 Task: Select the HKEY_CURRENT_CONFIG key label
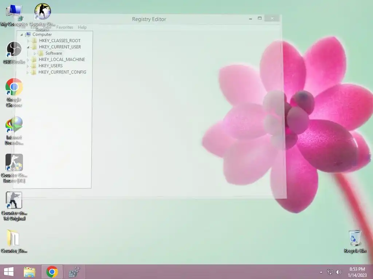pyautogui.click(x=62, y=72)
